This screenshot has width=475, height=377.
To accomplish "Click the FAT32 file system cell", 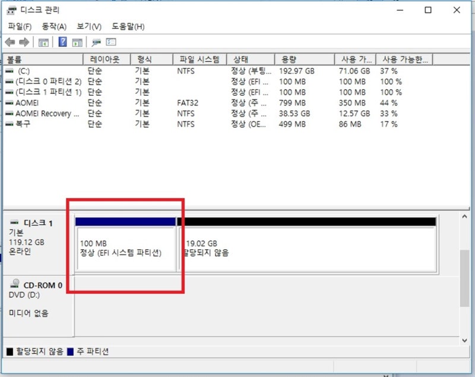I will point(188,103).
